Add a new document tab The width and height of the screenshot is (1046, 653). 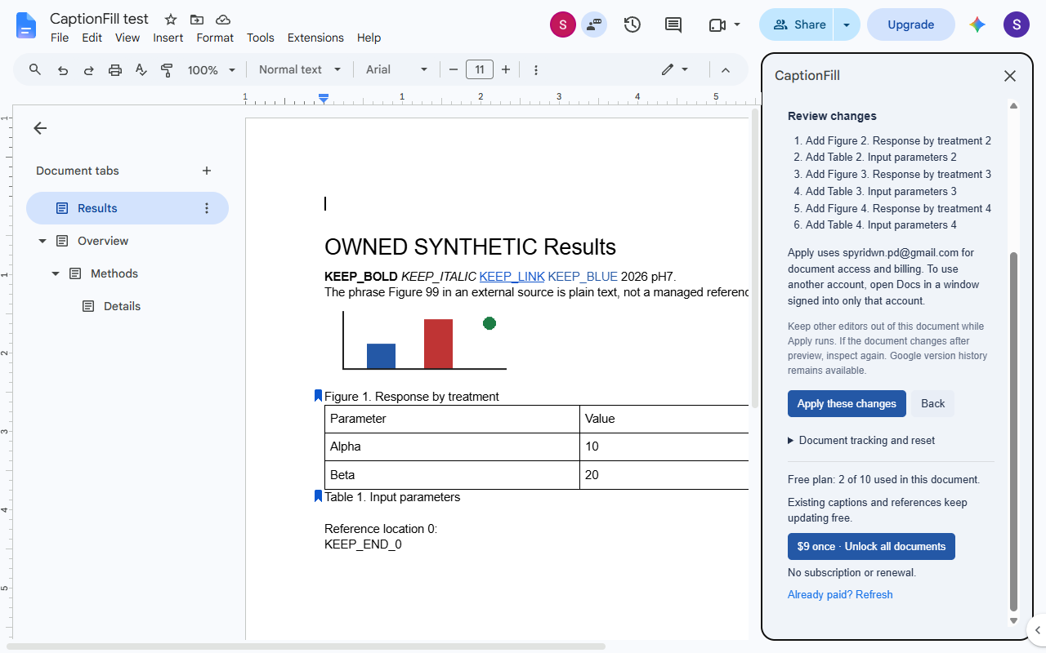[x=207, y=171]
